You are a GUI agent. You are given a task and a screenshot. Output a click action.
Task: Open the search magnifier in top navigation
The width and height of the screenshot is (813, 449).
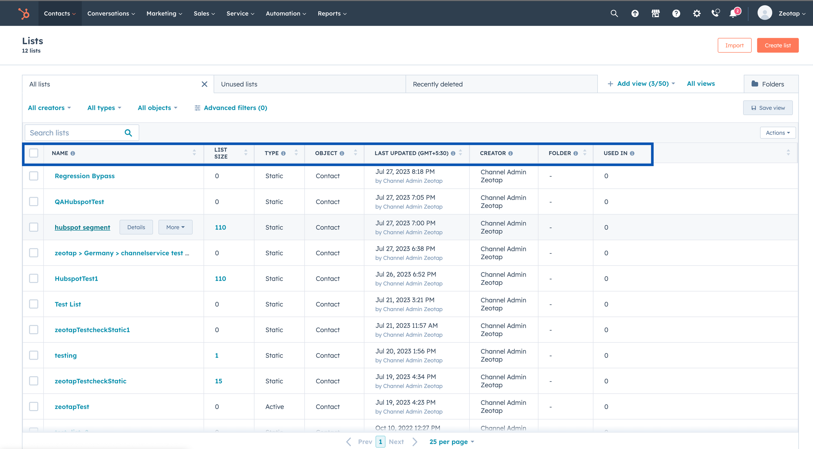(x=614, y=13)
